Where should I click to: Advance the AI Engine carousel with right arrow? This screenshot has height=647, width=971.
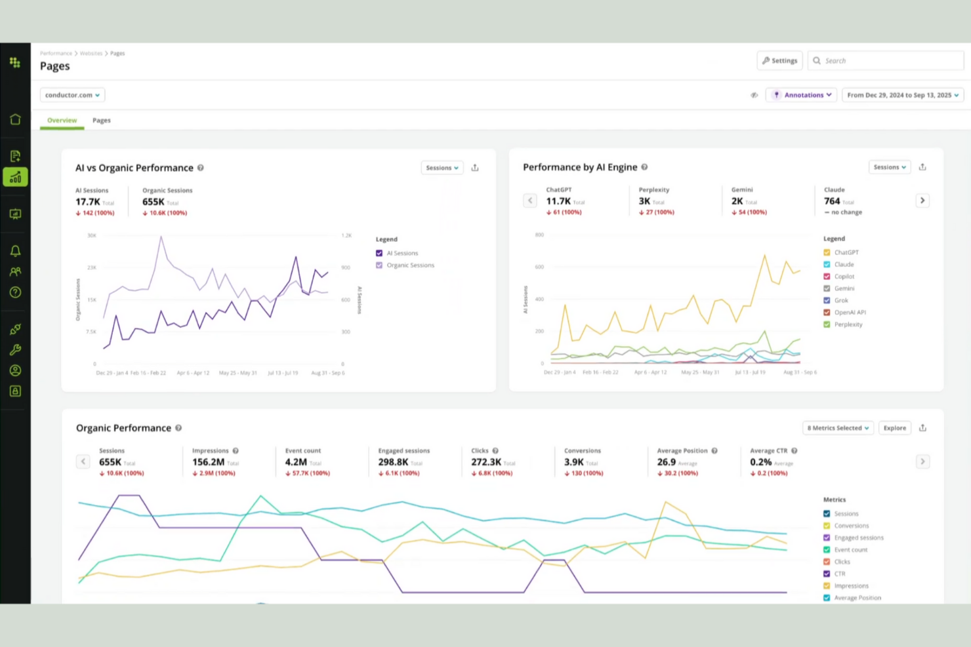pos(922,200)
